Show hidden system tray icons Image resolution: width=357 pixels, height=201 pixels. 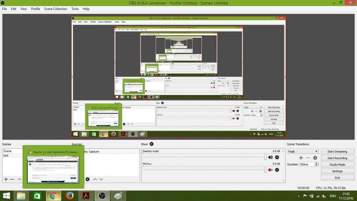pos(299,196)
